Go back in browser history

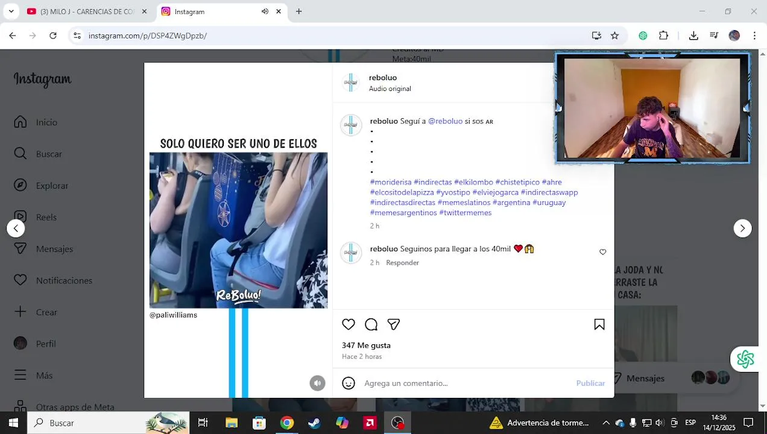pos(13,36)
